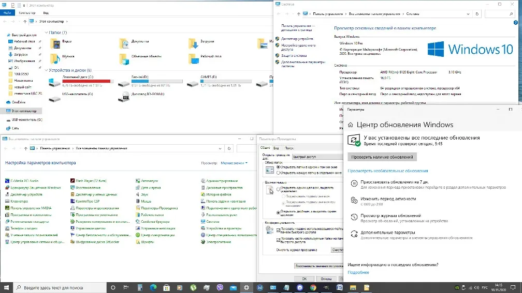Image resolution: width=522 pixels, height=293 pixels.
Task: Open Мышь control panel item
Action: [x=143, y=201]
